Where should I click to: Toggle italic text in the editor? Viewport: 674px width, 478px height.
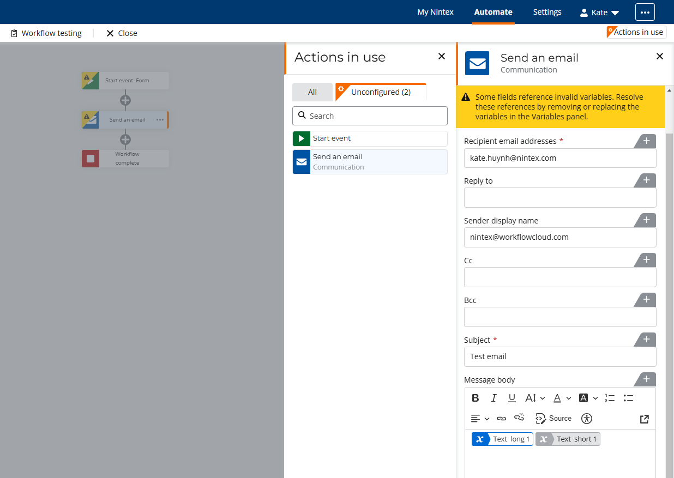[x=494, y=398]
